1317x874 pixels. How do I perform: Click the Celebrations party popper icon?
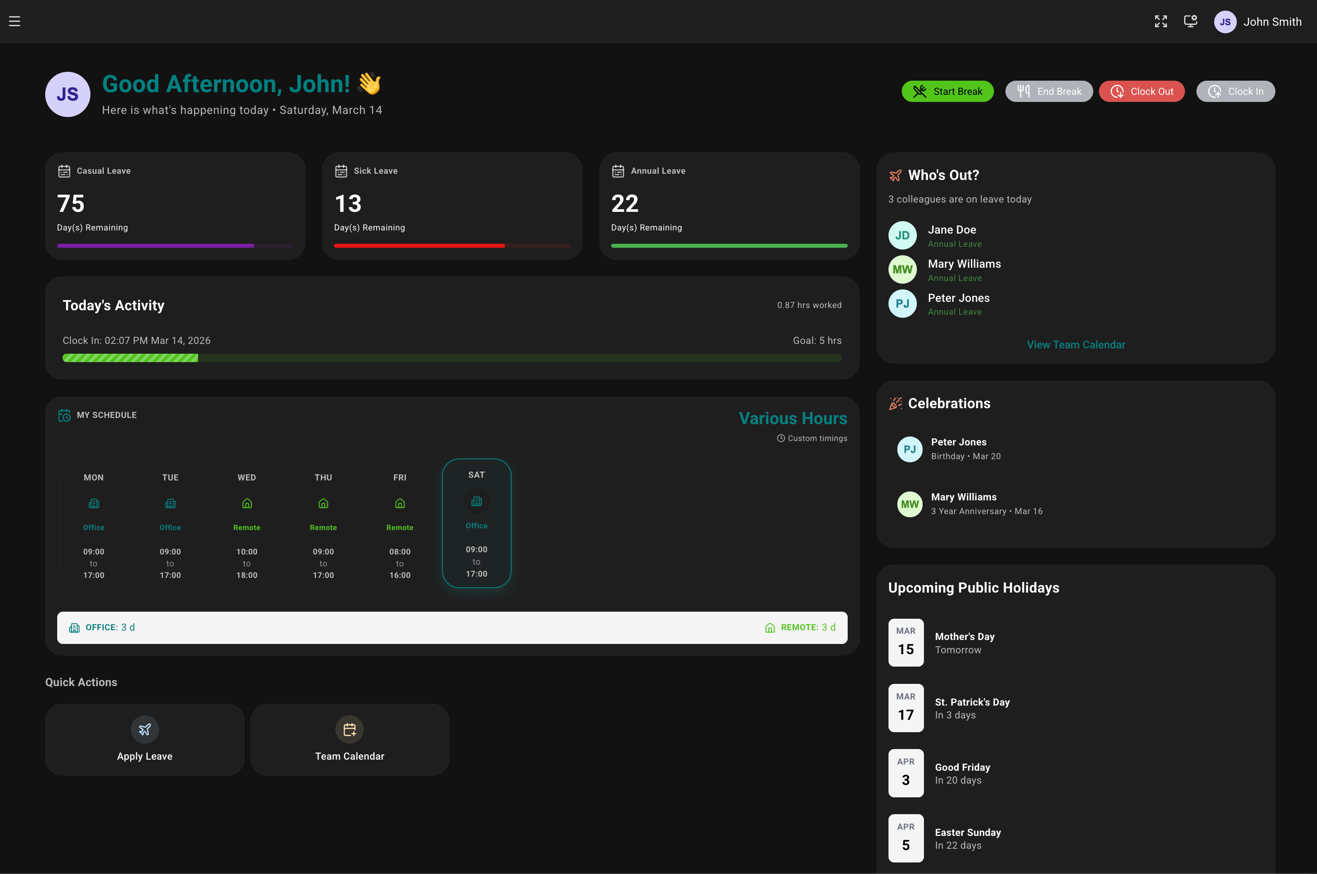(x=896, y=403)
